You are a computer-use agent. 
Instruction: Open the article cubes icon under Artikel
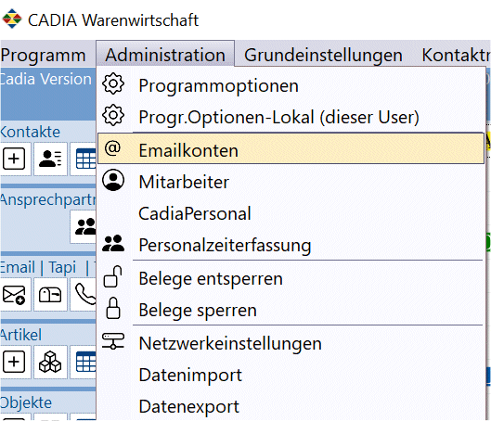50,362
